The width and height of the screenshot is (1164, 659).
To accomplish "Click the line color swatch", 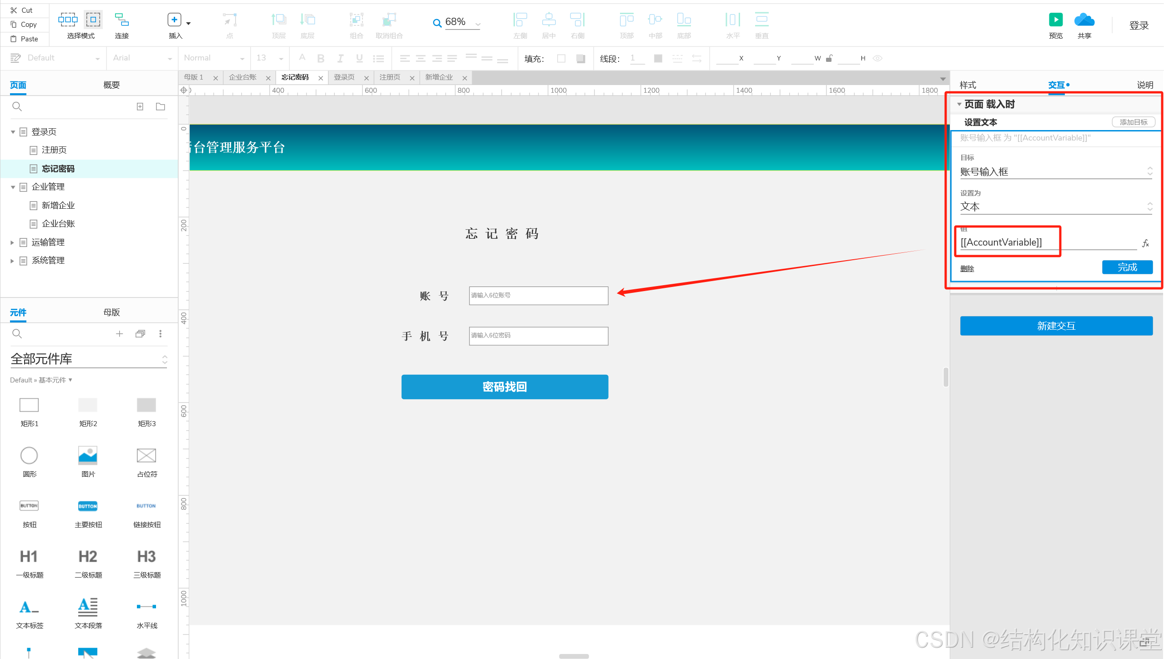I will tap(658, 58).
